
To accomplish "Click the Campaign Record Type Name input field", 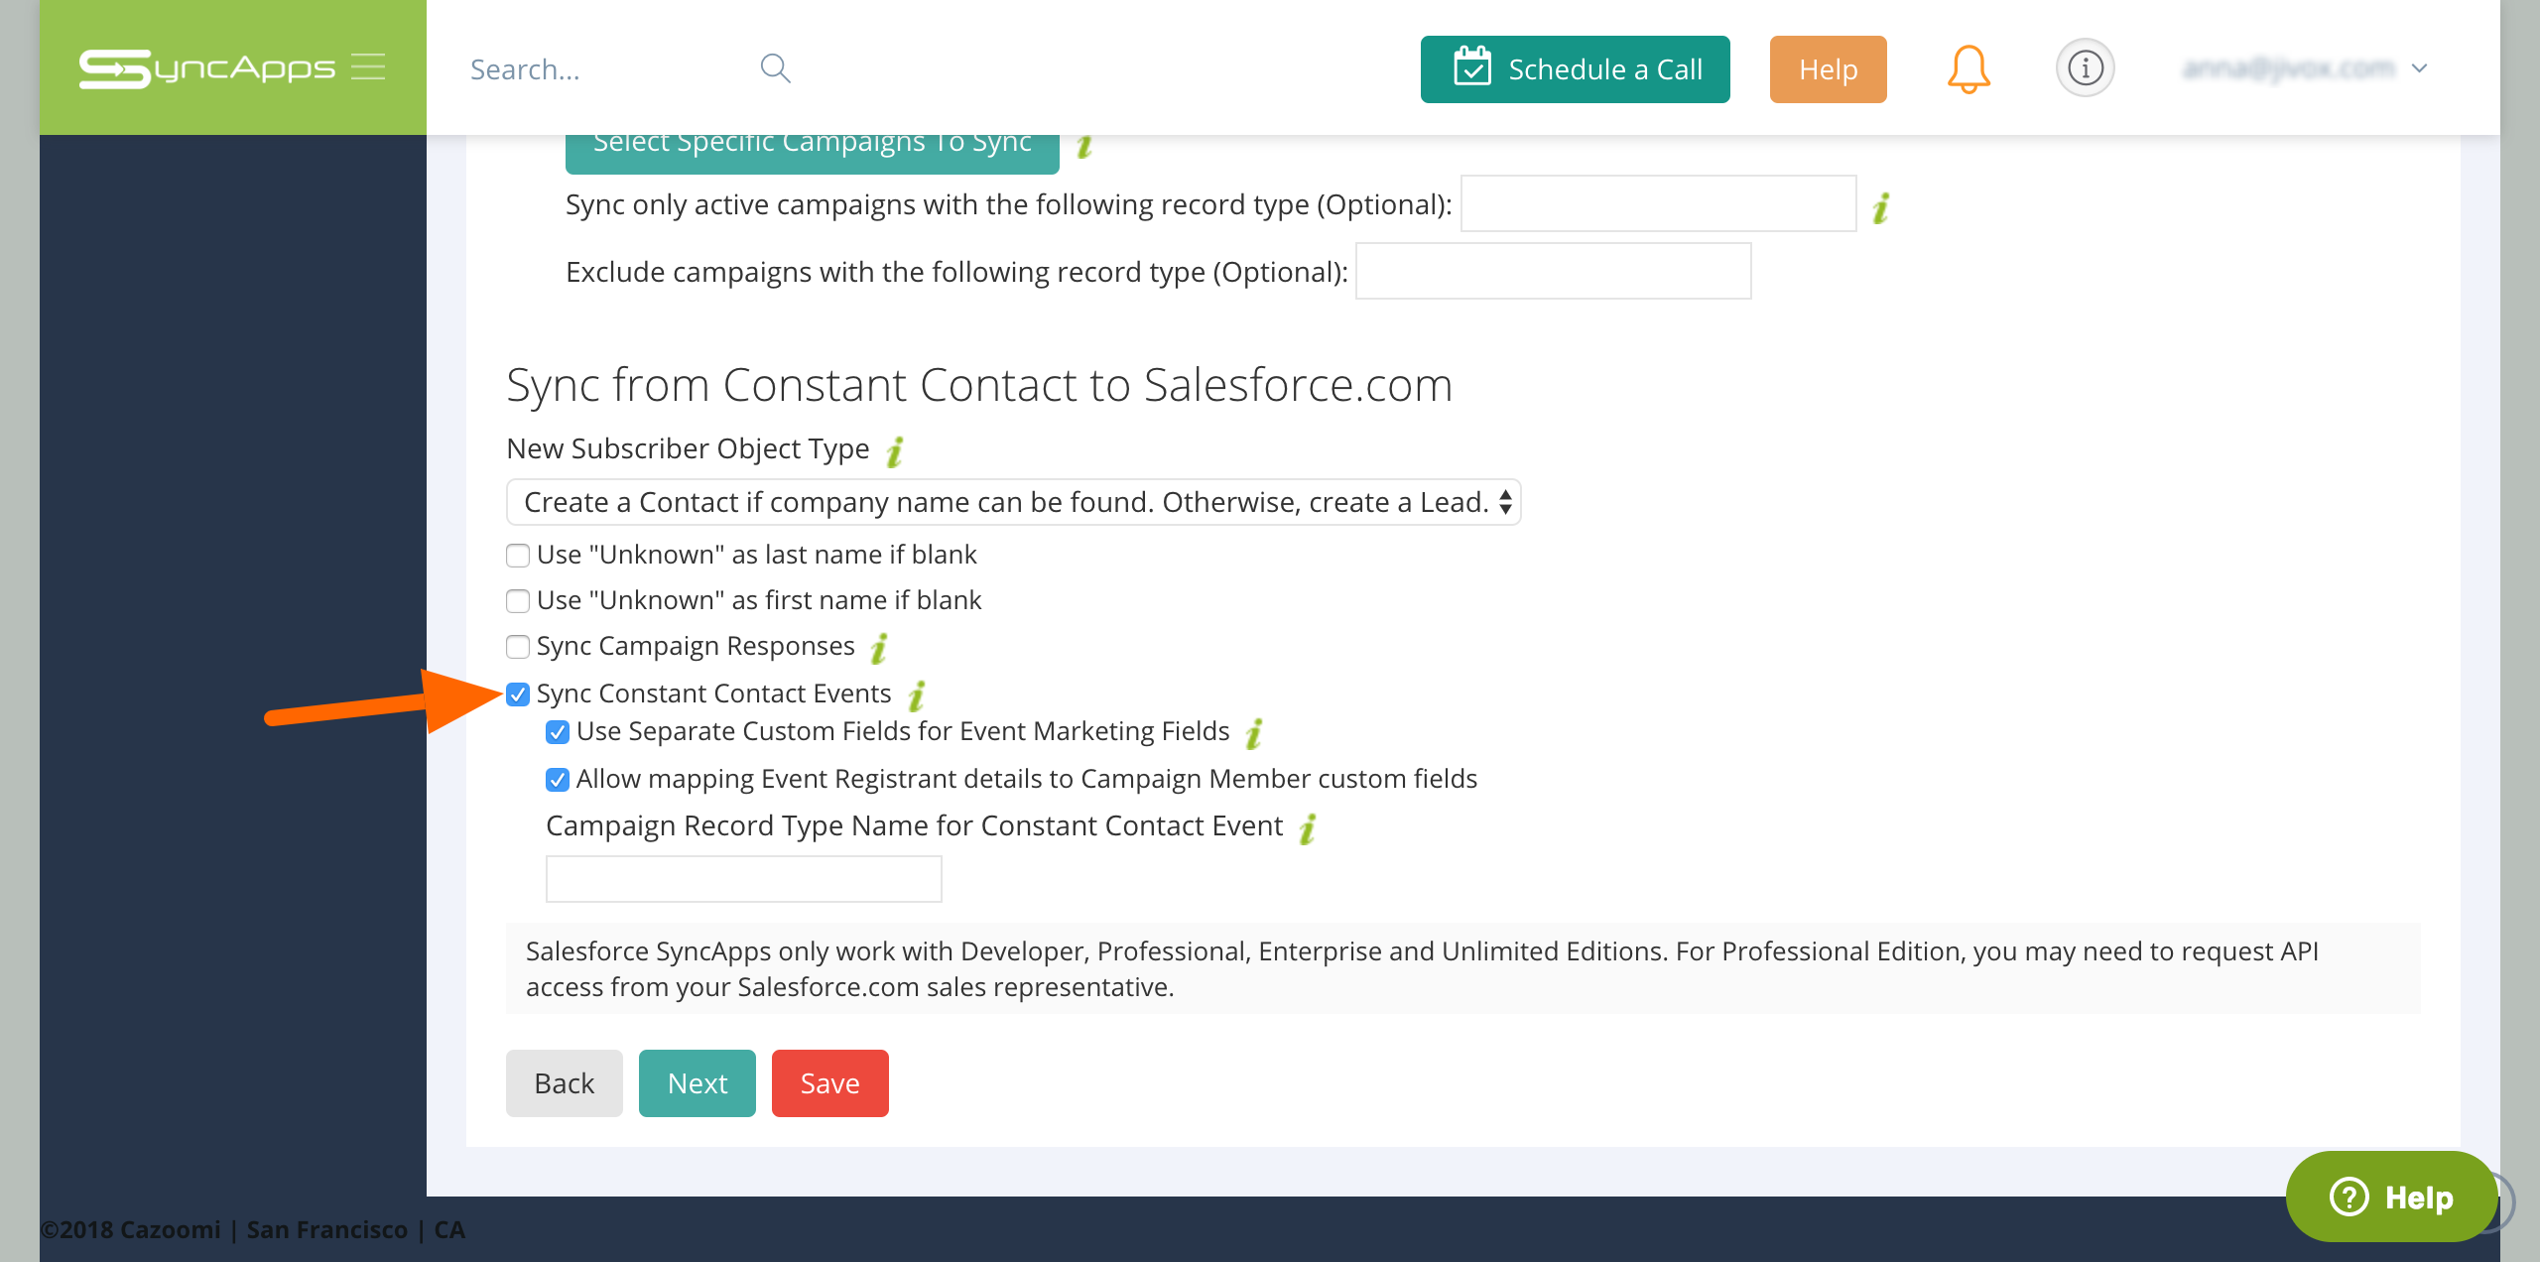I will pyautogui.click(x=743, y=879).
